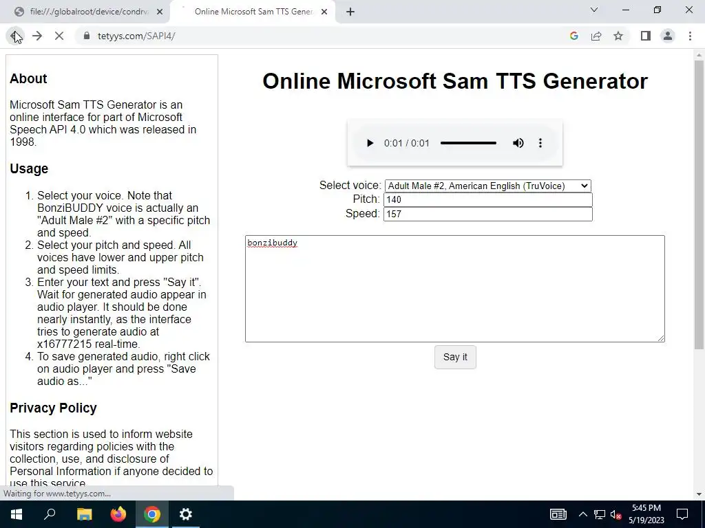
Task: Click into the Pitch input field
Action: (488, 200)
